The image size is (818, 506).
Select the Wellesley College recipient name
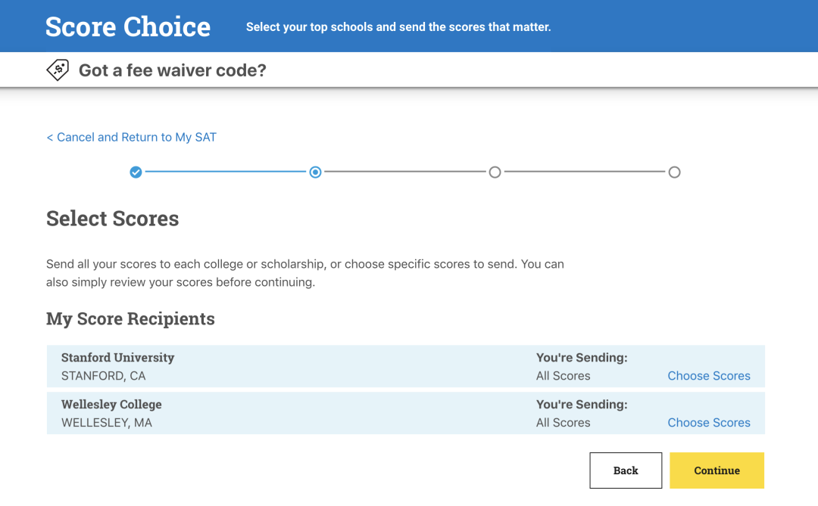point(111,405)
